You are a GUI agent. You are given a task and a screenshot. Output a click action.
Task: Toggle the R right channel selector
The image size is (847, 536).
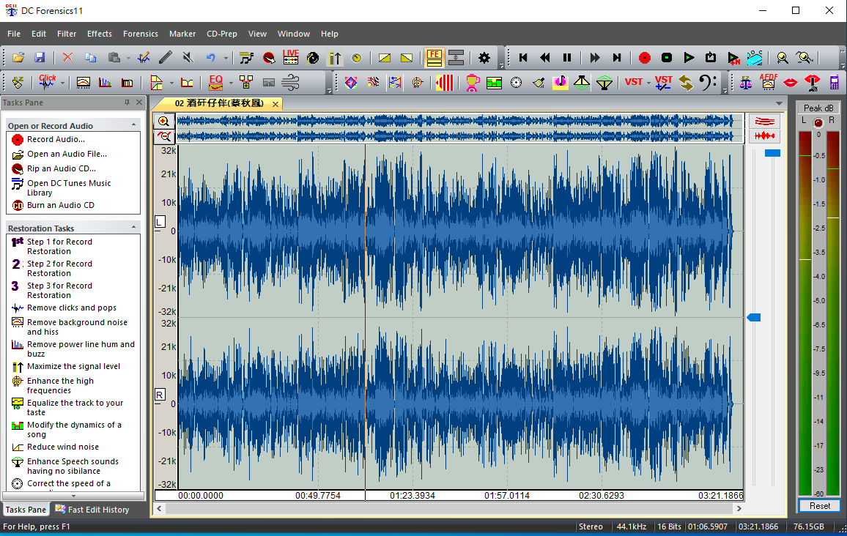click(160, 395)
